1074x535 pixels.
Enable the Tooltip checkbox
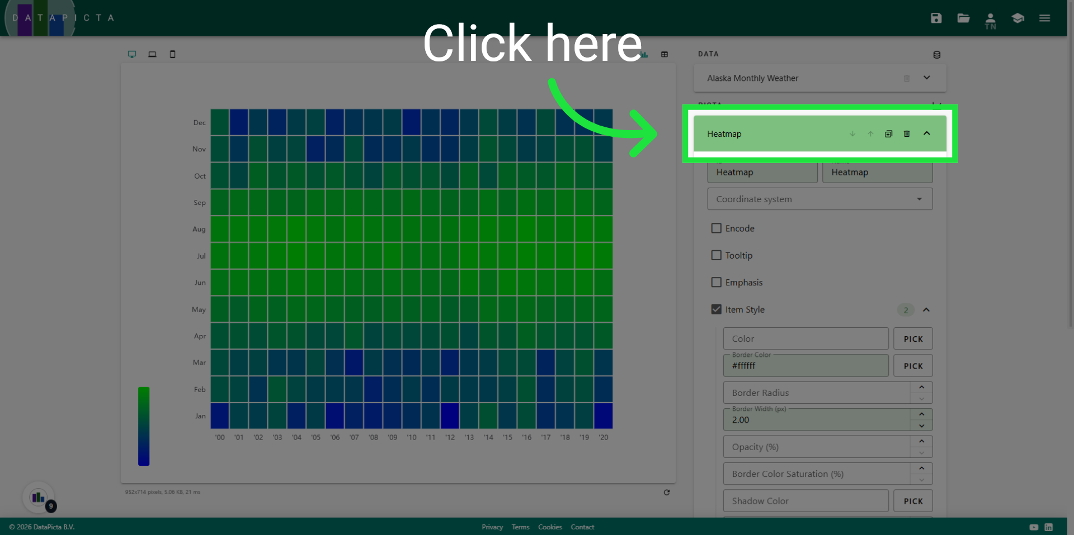point(716,255)
